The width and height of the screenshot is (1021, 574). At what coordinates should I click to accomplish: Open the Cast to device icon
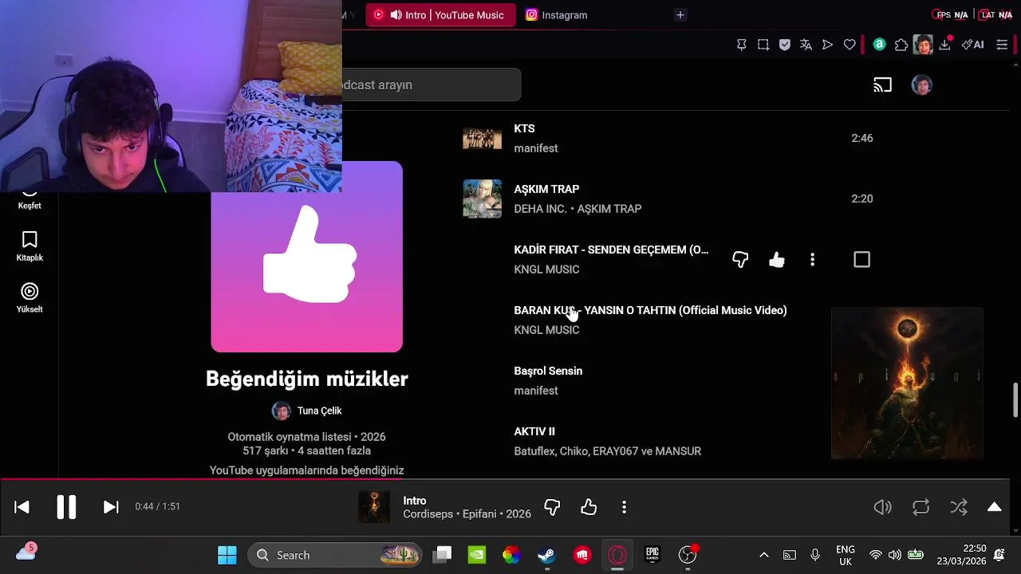(882, 85)
